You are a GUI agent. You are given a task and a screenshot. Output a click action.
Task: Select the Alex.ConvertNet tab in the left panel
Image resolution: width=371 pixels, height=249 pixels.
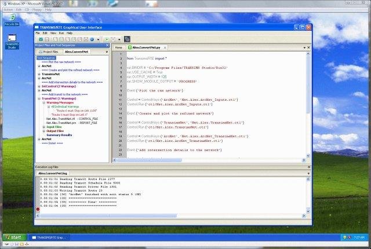pyautogui.click(x=76, y=52)
